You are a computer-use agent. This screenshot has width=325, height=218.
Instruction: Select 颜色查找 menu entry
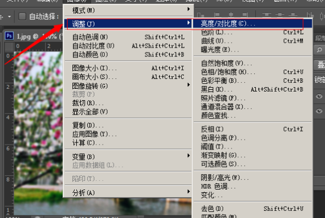253,116
